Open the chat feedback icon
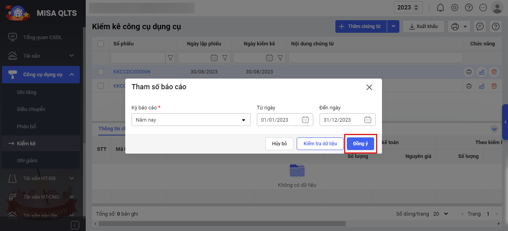 (480, 26)
